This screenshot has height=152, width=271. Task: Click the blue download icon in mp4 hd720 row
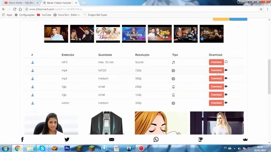click(x=33, y=71)
